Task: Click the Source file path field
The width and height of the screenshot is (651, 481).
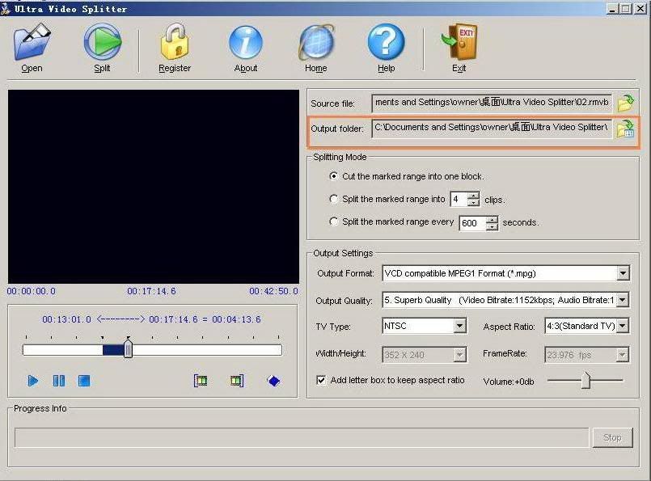Action: click(492, 103)
